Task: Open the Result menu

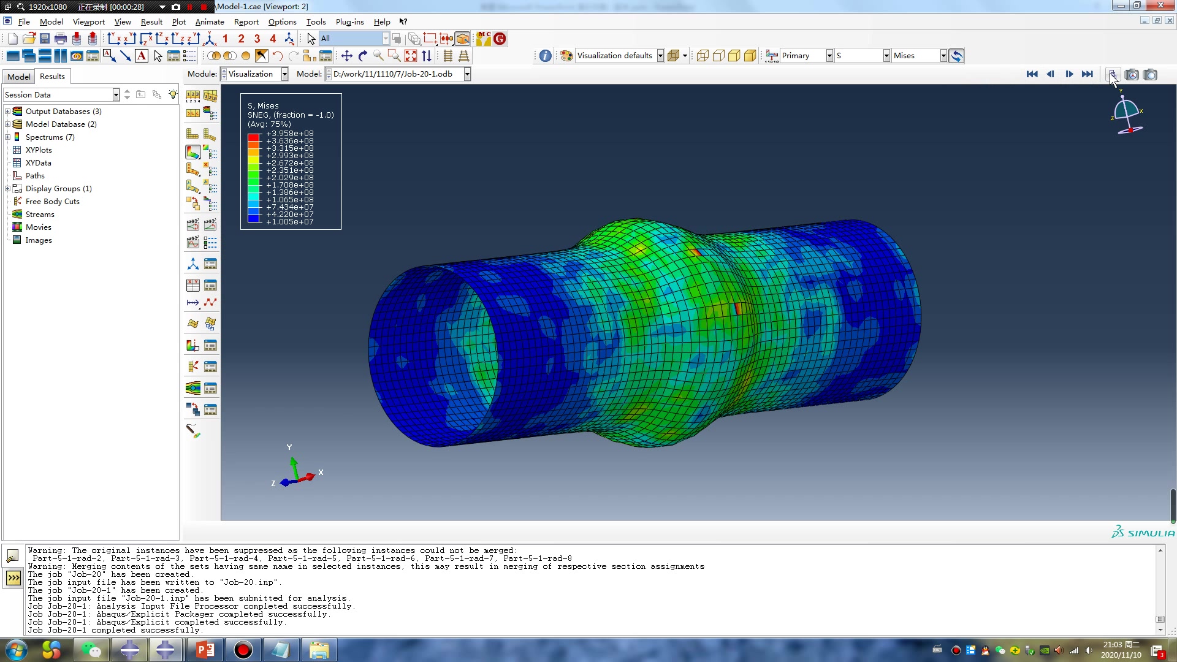Action: pos(151,21)
